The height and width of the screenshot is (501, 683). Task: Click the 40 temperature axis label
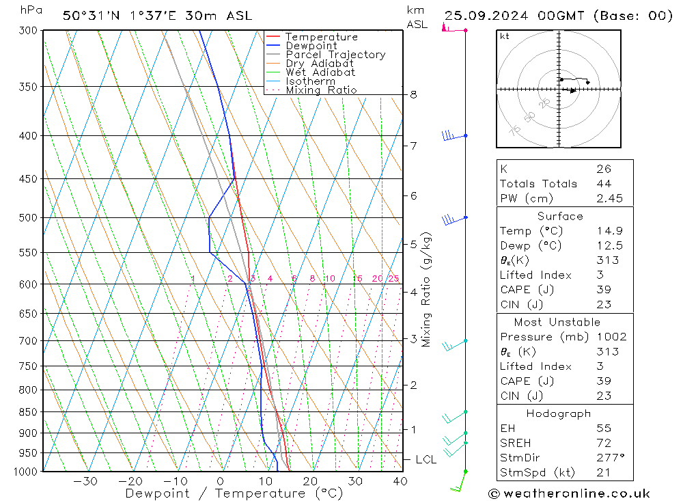(400, 481)
